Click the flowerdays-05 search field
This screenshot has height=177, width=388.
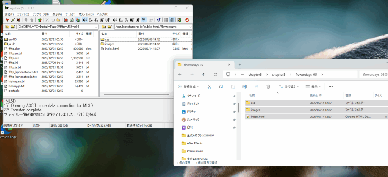373,74
